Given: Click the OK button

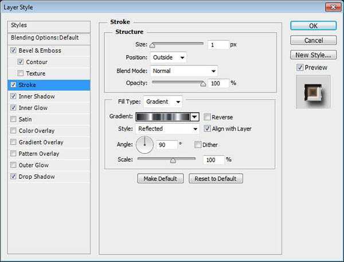Looking at the screenshot, I should 313,26.
